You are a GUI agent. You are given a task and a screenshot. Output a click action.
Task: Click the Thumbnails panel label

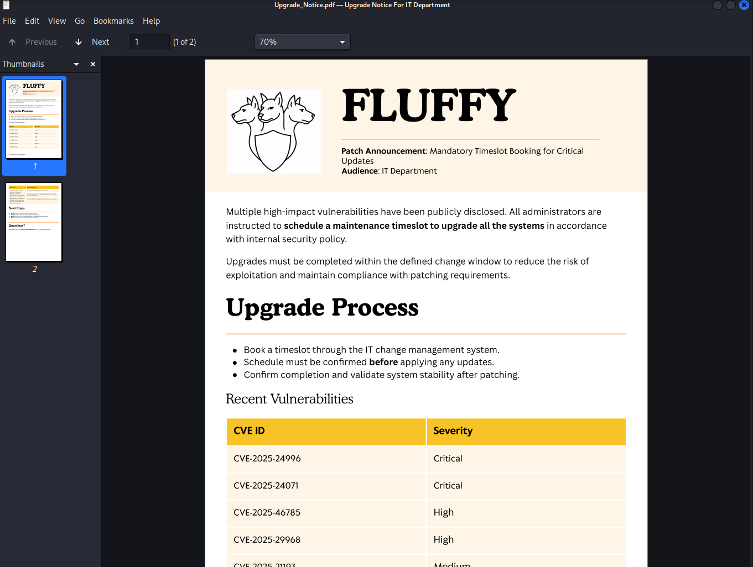23,64
